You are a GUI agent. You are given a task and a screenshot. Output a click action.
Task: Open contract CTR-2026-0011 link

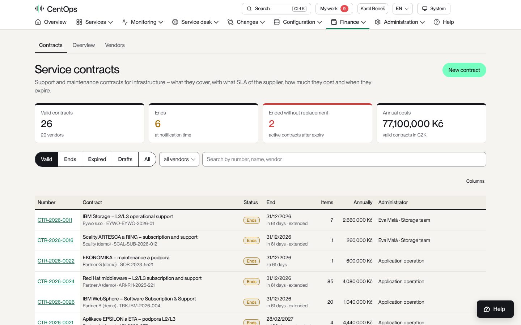click(55, 220)
